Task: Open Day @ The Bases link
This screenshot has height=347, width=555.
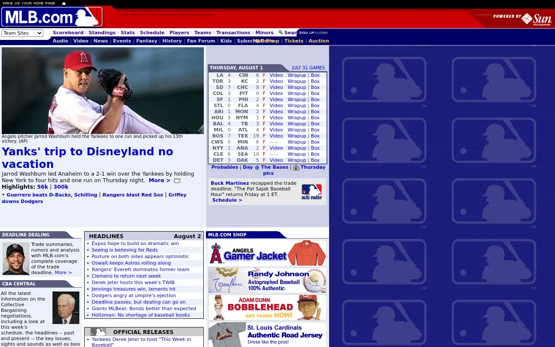Action: click(265, 167)
